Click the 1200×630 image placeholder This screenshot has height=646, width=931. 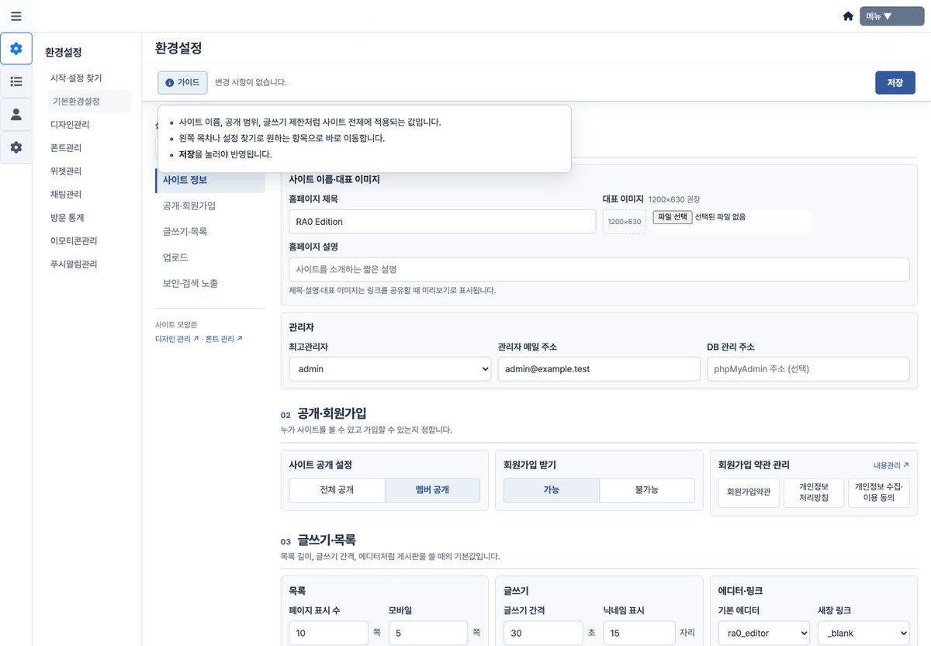coord(625,222)
